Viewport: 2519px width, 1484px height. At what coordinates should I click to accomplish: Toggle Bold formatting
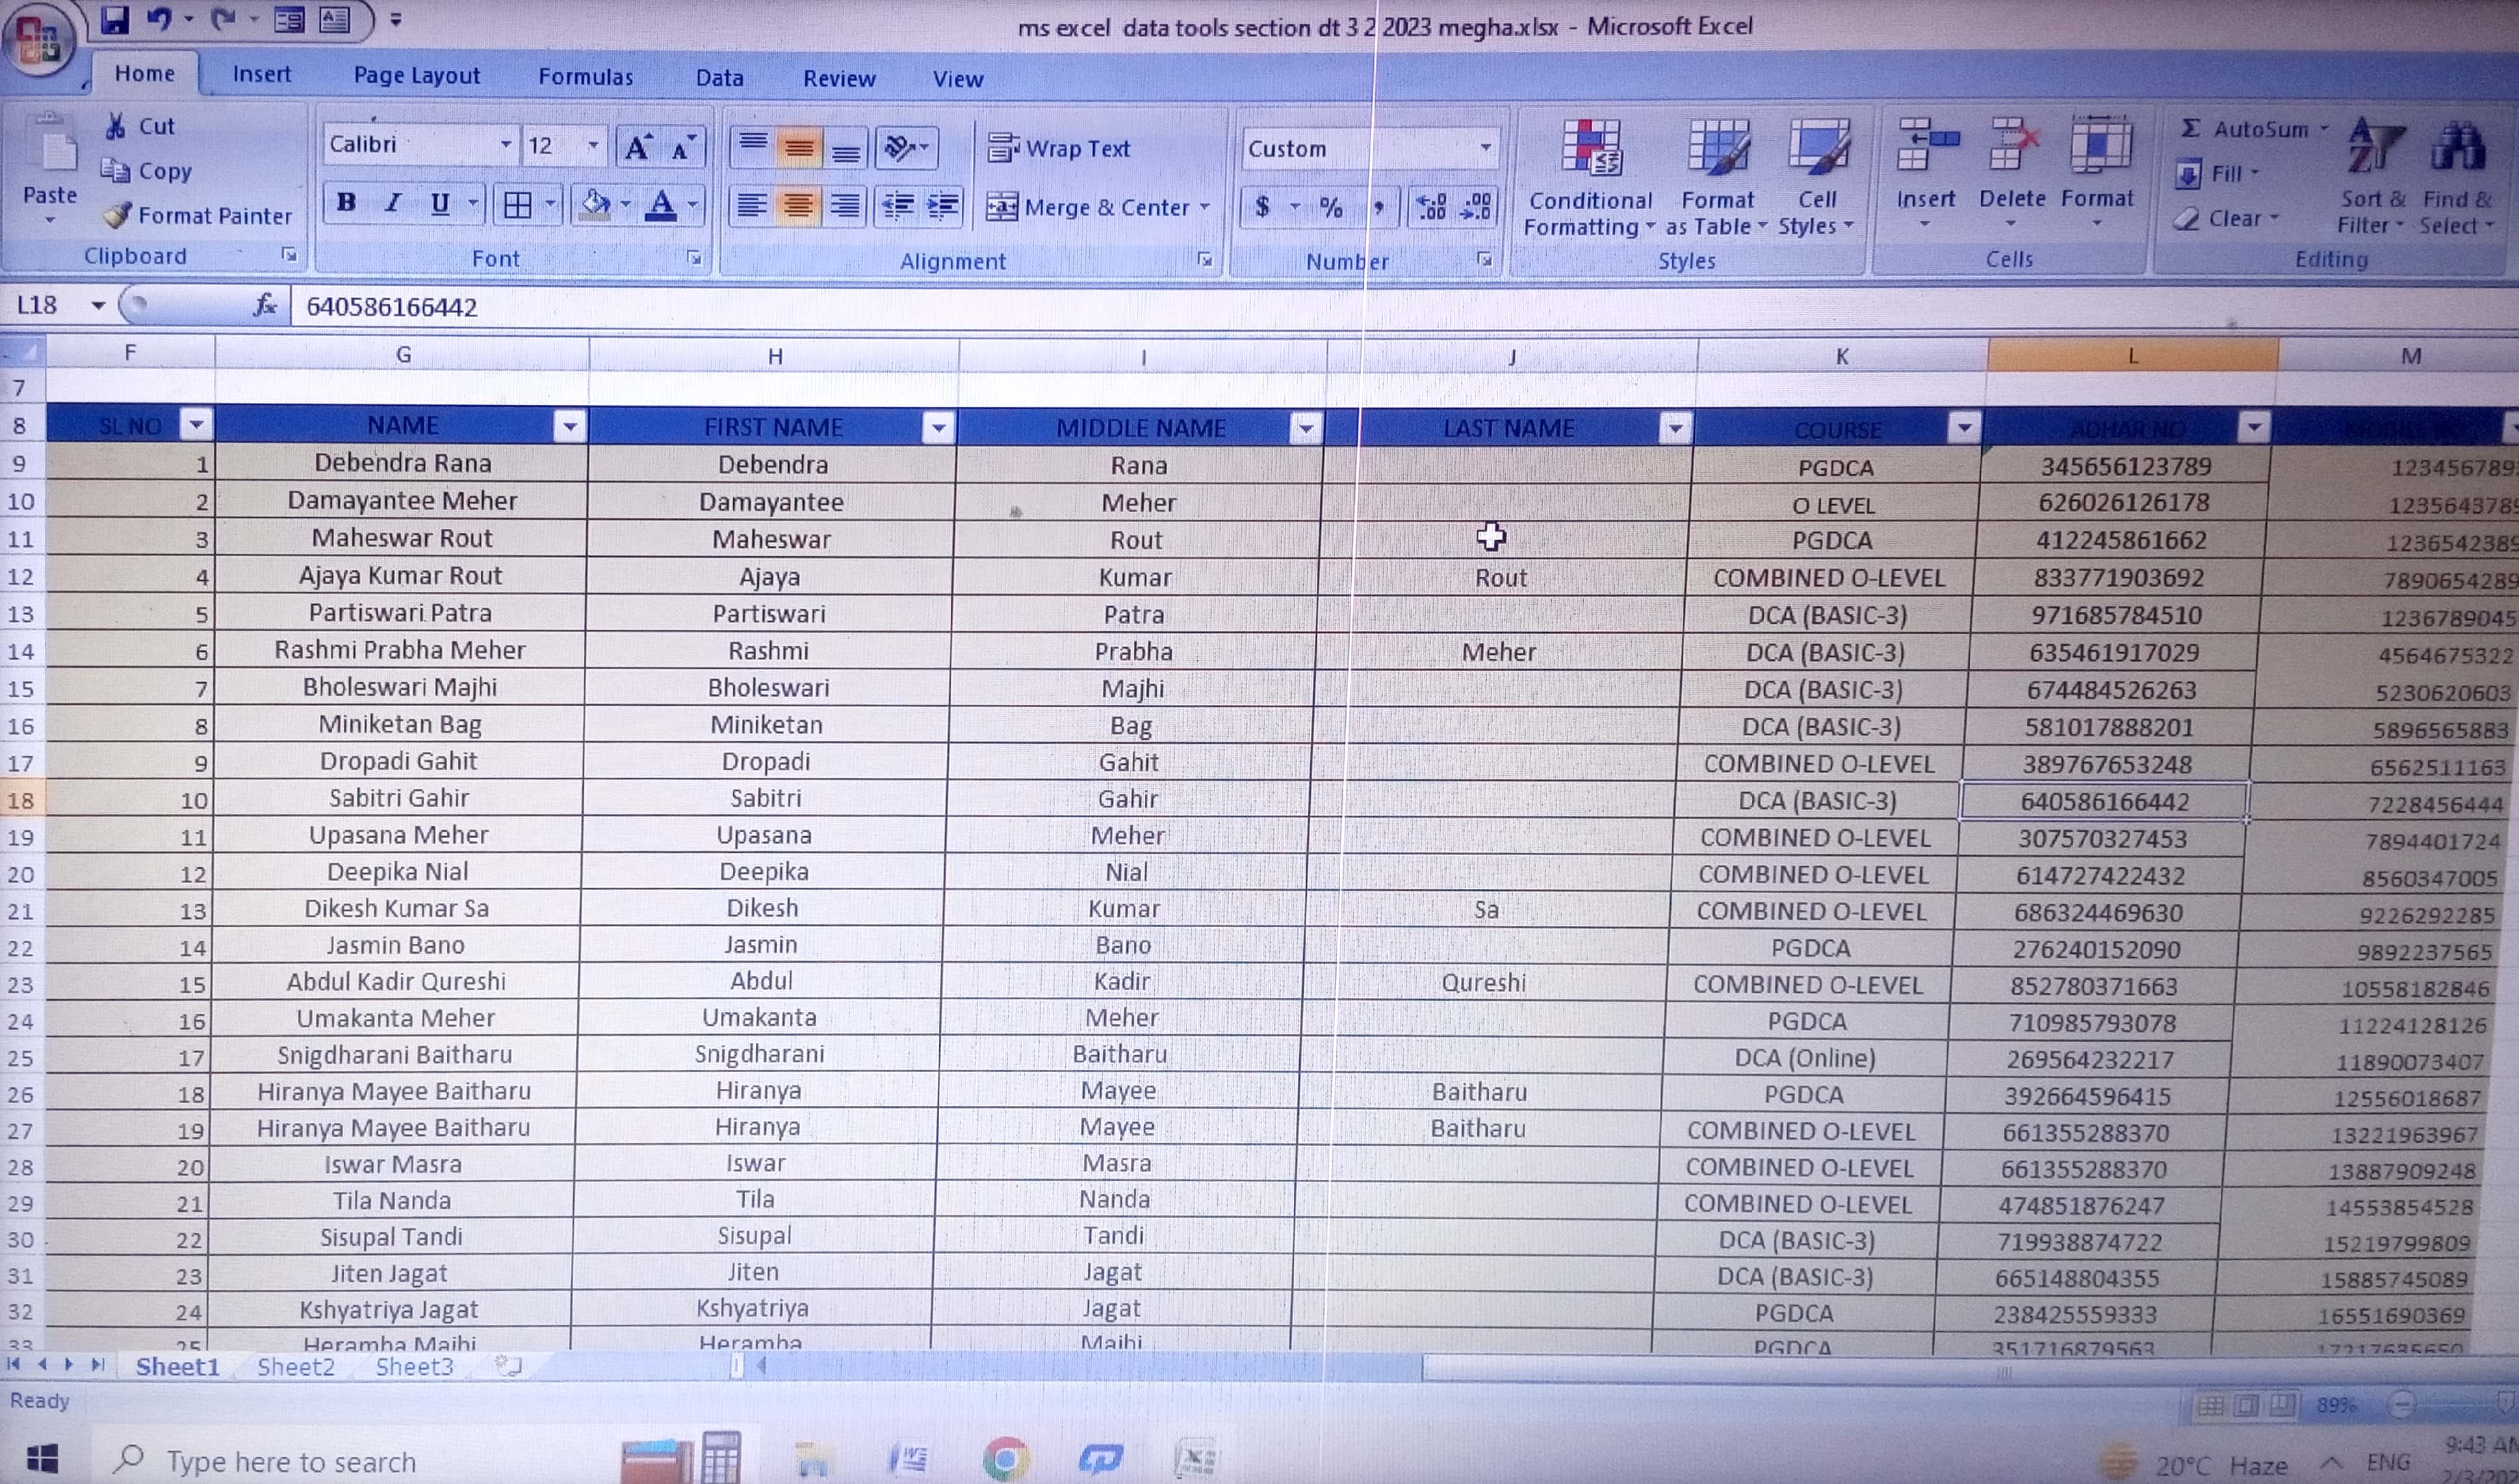click(x=346, y=203)
